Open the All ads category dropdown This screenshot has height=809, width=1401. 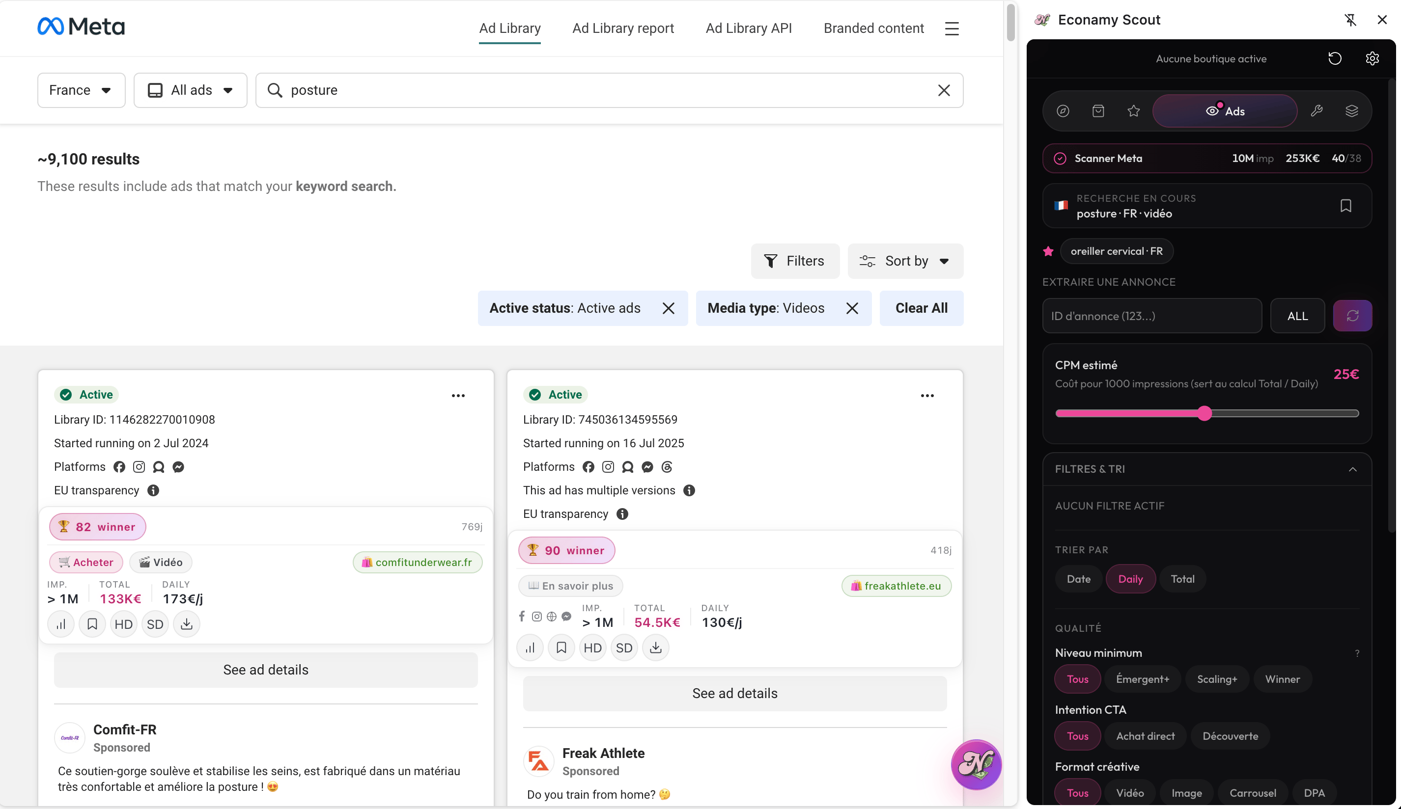[190, 90]
